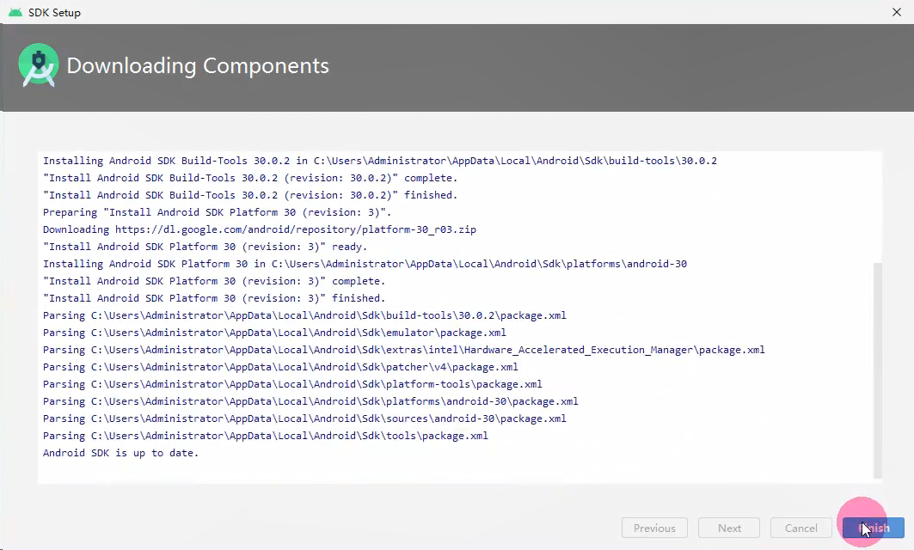
Task: Click the 'Android SDK is up to date.' line
Action: point(120,453)
